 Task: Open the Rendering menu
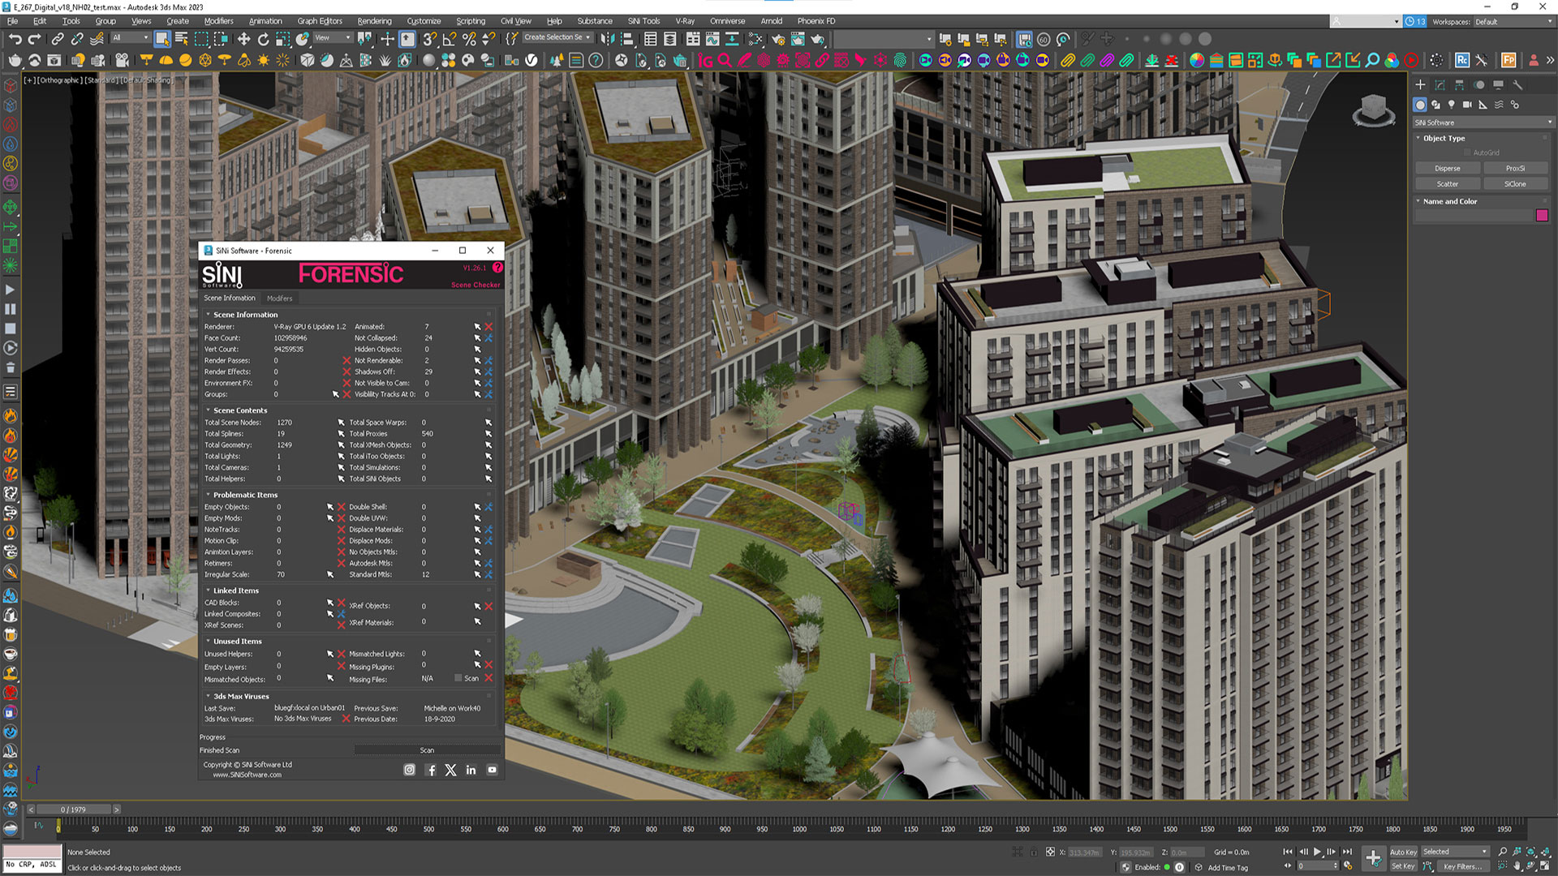pyautogui.click(x=374, y=21)
